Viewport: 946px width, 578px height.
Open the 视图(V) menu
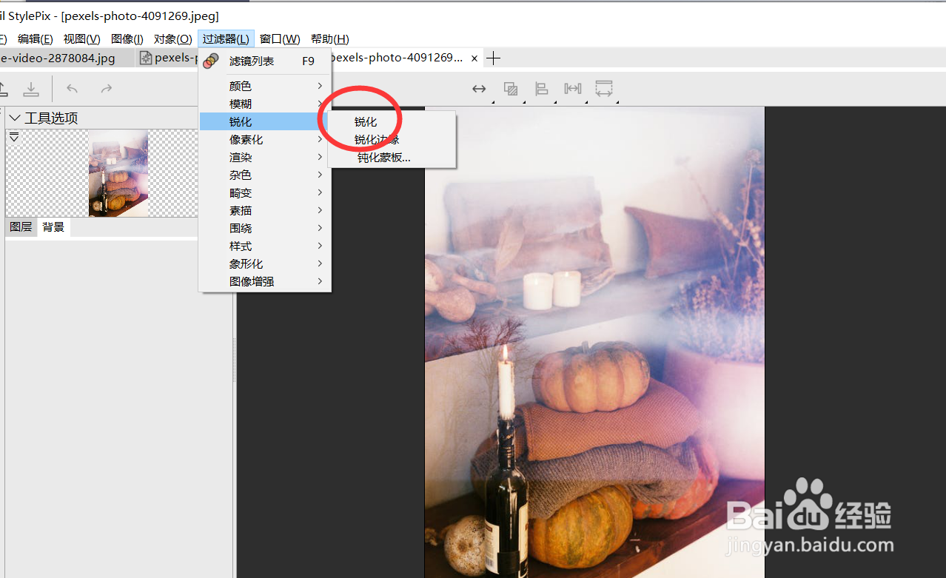[x=81, y=39]
